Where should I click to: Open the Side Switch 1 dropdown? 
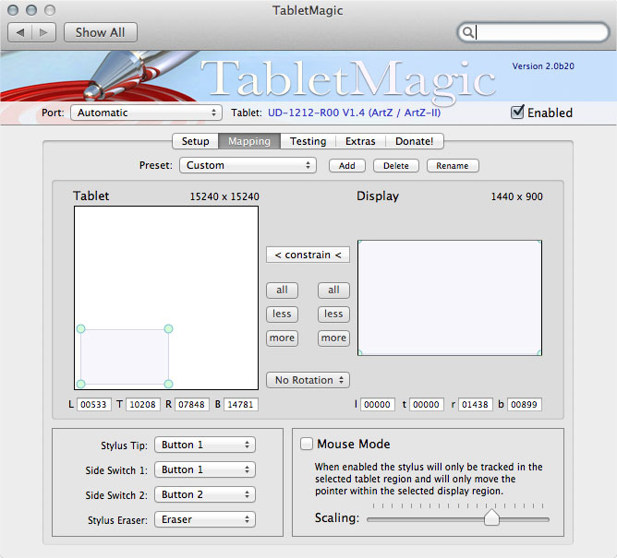pos(205,469)
